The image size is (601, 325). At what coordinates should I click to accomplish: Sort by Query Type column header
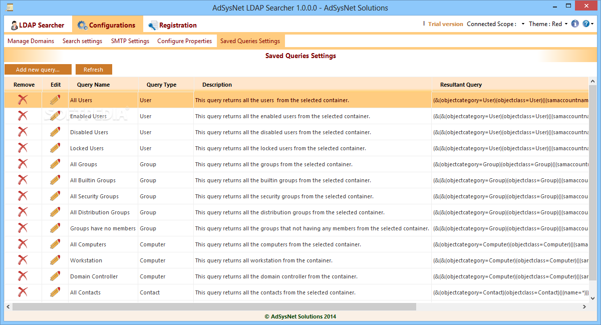(x=165, y=85)
